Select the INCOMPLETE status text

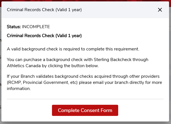click(36, 27)
